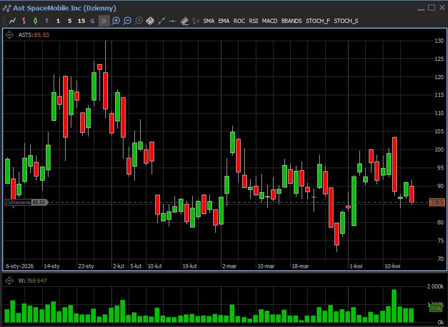Click the volume panel move handle

coord(9,281)
